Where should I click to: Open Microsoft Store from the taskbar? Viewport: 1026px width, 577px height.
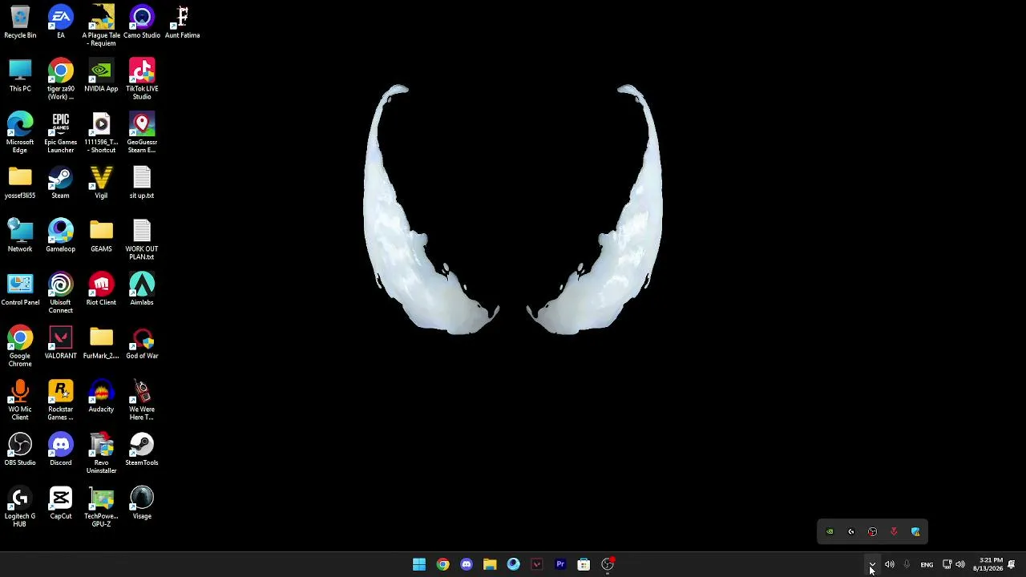click(584, 564)
